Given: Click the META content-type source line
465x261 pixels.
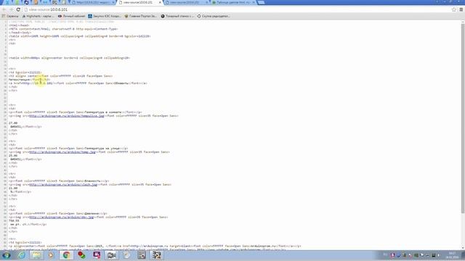Looking at the screenshot, I should pos(63,29).
